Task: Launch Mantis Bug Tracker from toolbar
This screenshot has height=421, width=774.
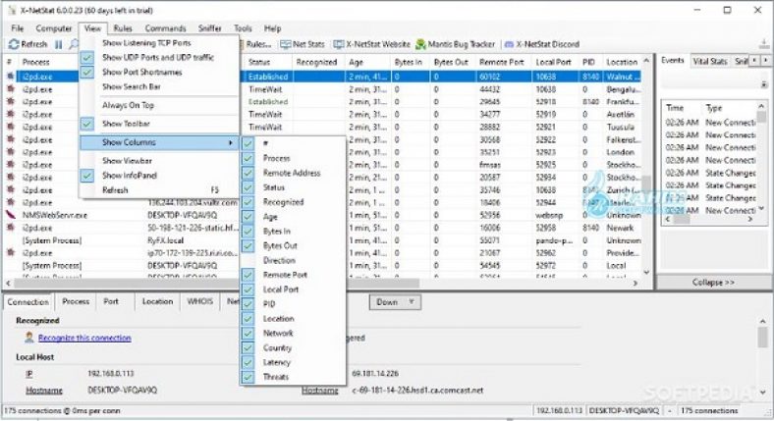Action: click(x=455, y=44)
